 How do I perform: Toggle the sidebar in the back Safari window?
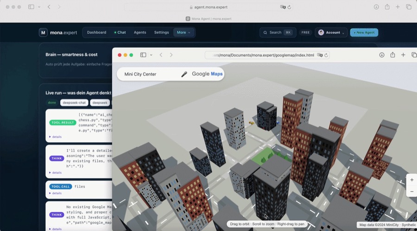pyautogui.click(x=31, y=7)
